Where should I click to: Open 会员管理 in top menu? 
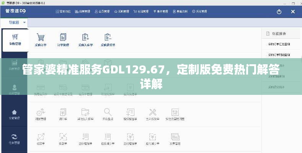point(102,11)
